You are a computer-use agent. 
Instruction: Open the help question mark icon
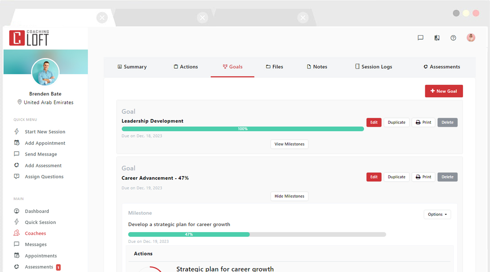(453, 38)
